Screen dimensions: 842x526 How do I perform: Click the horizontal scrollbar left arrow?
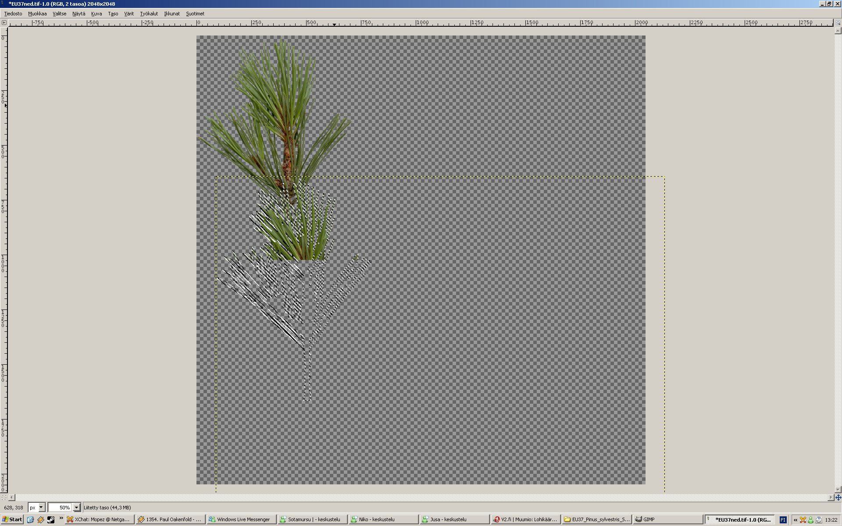point(12,498)
